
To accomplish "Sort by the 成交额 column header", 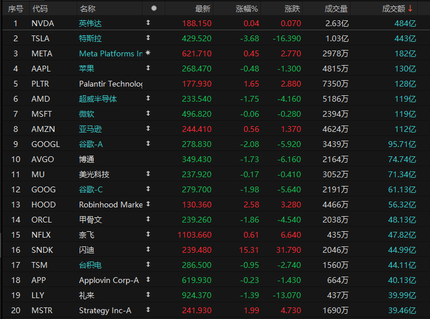I will point(393,9).
